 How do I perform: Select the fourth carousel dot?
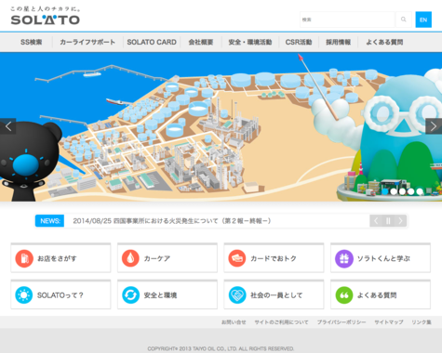pyautogui.click(x=411, y=191)
